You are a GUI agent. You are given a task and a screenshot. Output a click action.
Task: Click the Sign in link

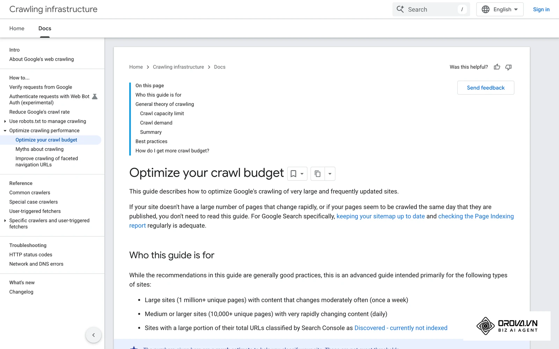[541, 9]
